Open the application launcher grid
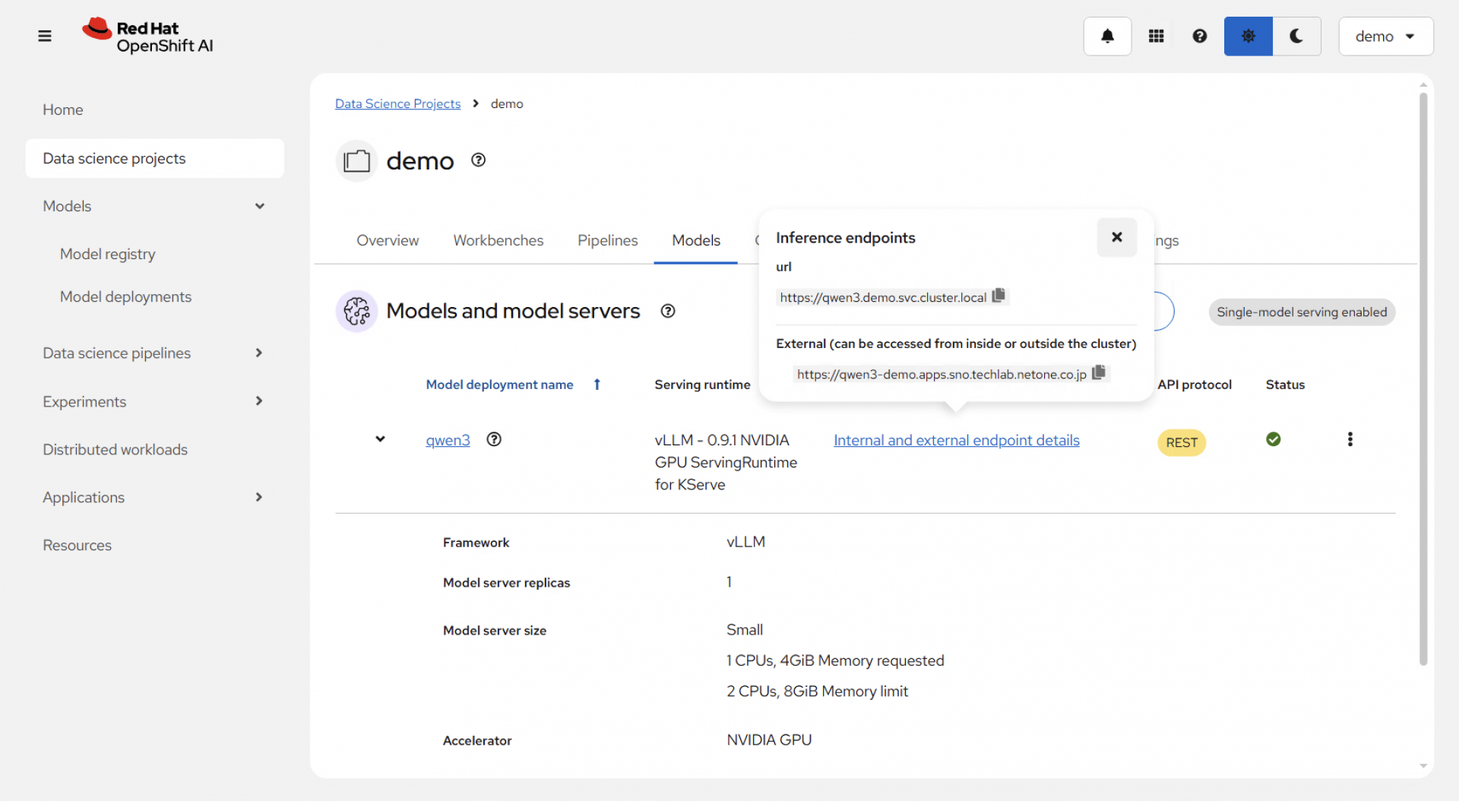1459x801 pixels. pyautogui.click(x=1156, y=36)
